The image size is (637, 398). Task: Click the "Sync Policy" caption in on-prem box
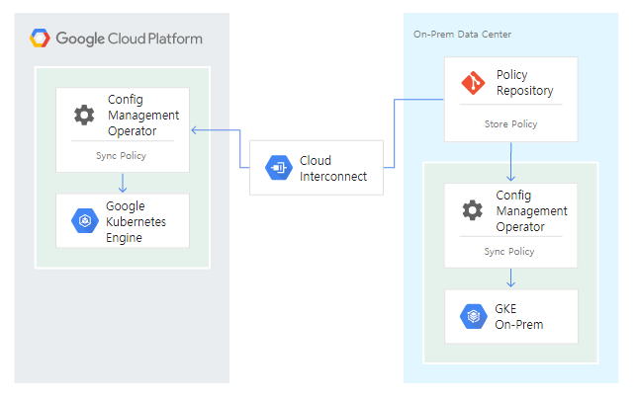click(x=509, y=252)
